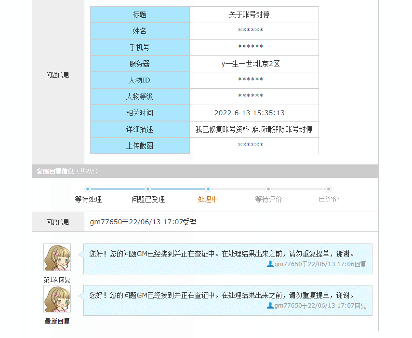Open the 上传截图 masked link value

click(x=251, y=145)
